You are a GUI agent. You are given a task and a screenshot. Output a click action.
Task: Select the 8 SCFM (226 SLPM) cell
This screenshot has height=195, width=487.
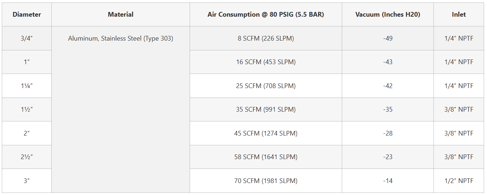pos(266,38)
